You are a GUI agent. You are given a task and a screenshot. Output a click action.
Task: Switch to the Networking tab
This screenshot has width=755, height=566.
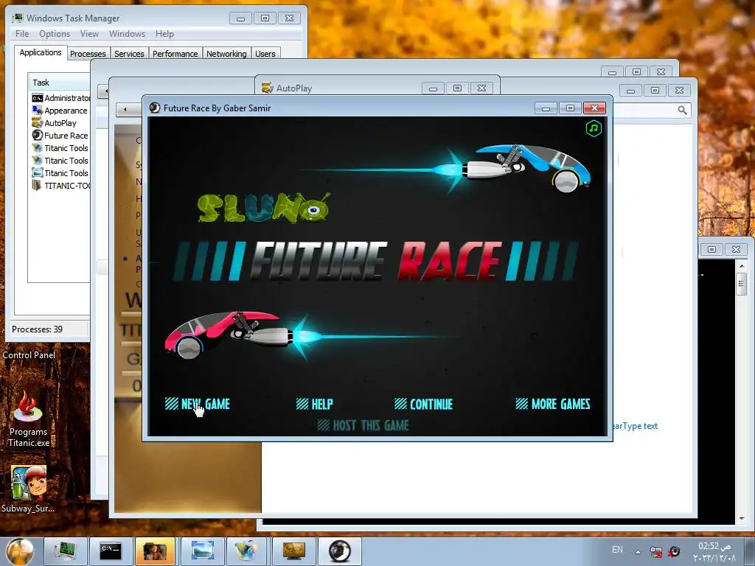pyautogui.click(x=226, y=53)
